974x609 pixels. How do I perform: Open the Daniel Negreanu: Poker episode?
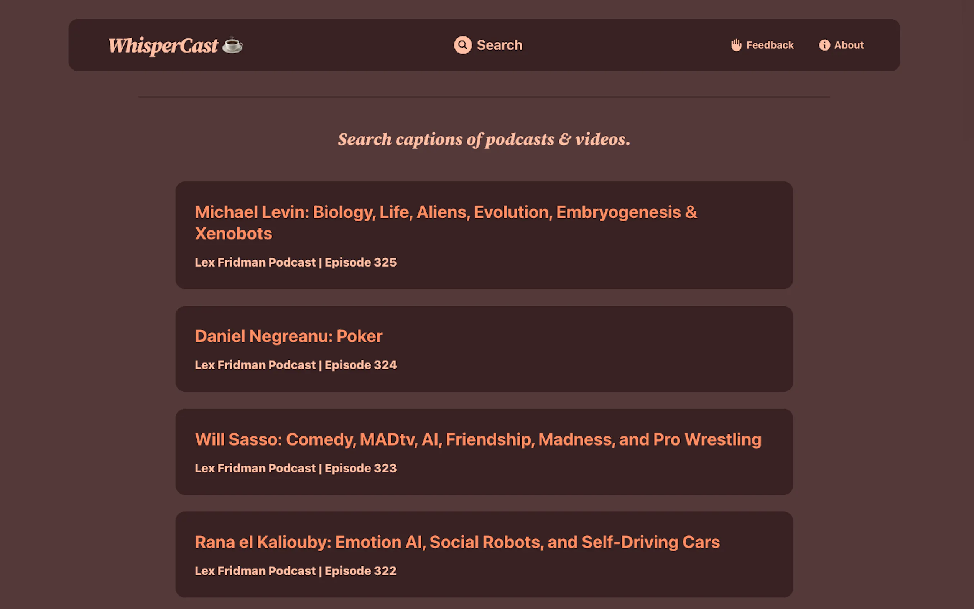(288, 336)
